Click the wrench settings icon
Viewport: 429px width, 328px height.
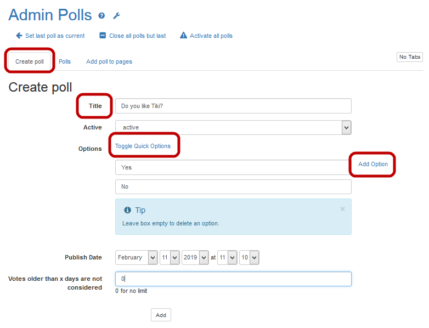pyautogui.click(x=116, y=16)
